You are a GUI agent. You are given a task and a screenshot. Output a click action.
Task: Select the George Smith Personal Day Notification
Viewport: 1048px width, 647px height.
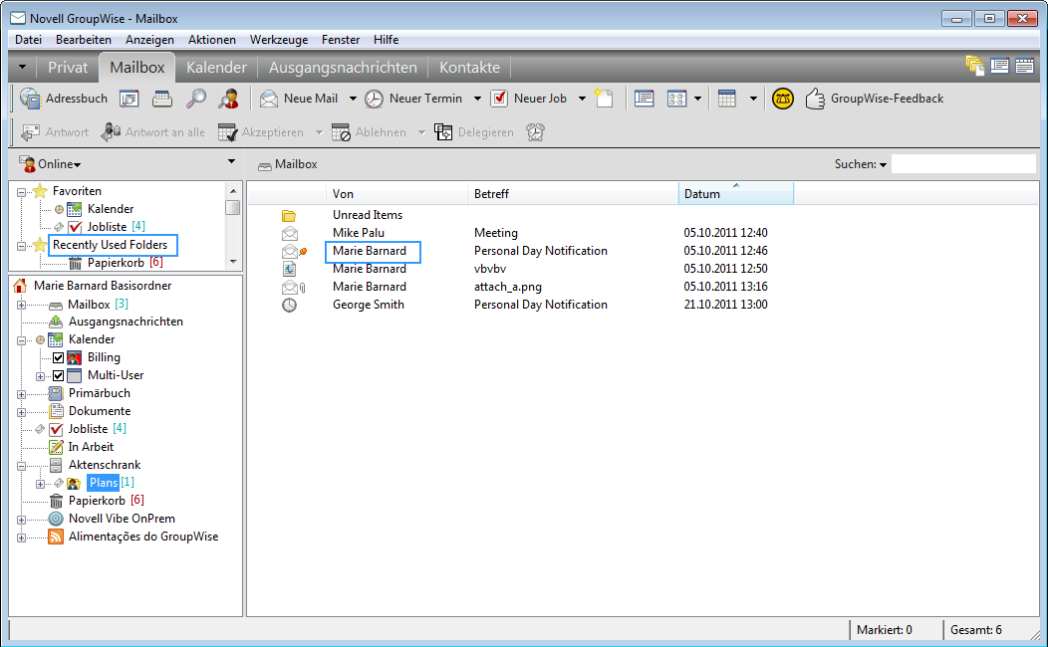(x=525, y=305)
